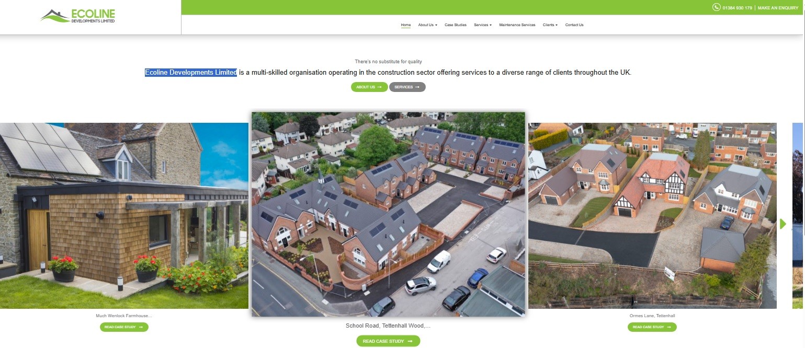Expand the Clients dropdown menu
The image size is (805, 348).
click(x=550, y=25)
